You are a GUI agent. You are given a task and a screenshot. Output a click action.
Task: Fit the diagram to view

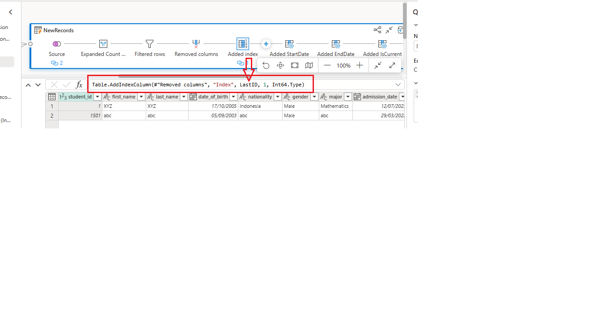point(295,65)
